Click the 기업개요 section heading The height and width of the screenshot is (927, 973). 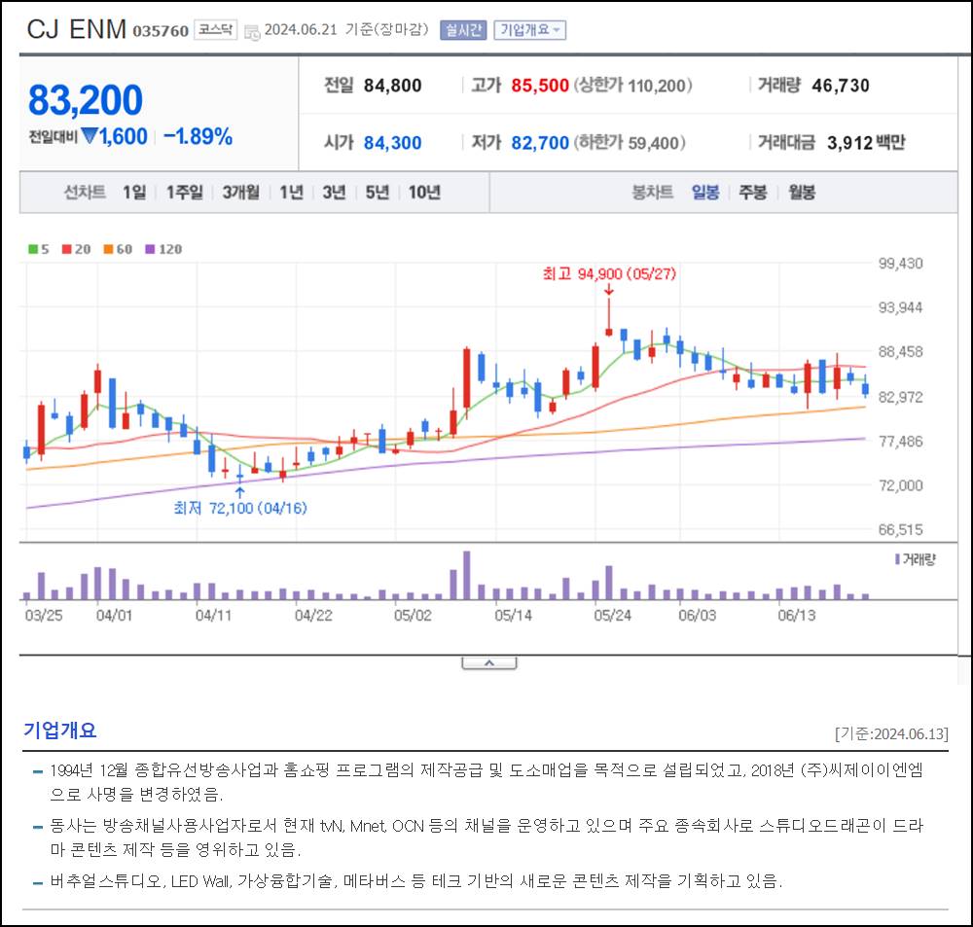[x=60, y=731]
